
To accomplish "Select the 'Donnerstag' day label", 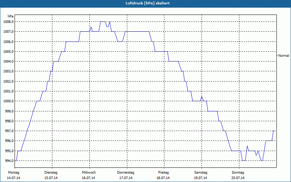I will pyautogui.click(x=125, y=173).
